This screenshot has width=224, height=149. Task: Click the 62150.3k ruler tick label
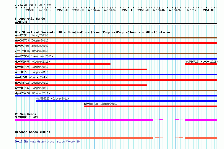pyautogui.click(x=78, y=10)
